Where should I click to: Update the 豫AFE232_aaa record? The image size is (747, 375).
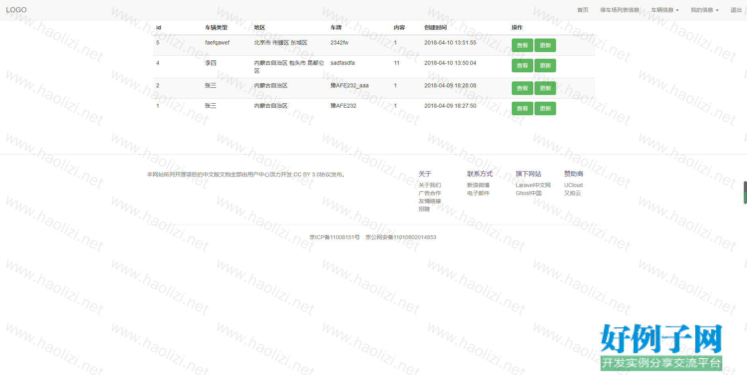tap(545, 88)
